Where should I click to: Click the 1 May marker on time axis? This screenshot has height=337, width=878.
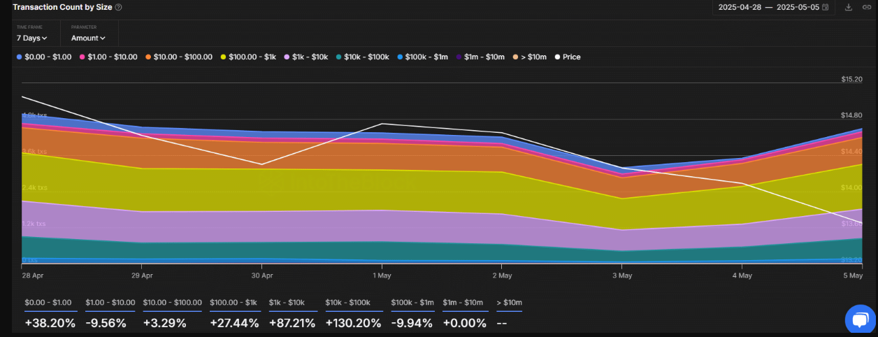pyautogui.click(x=382, y=275)
